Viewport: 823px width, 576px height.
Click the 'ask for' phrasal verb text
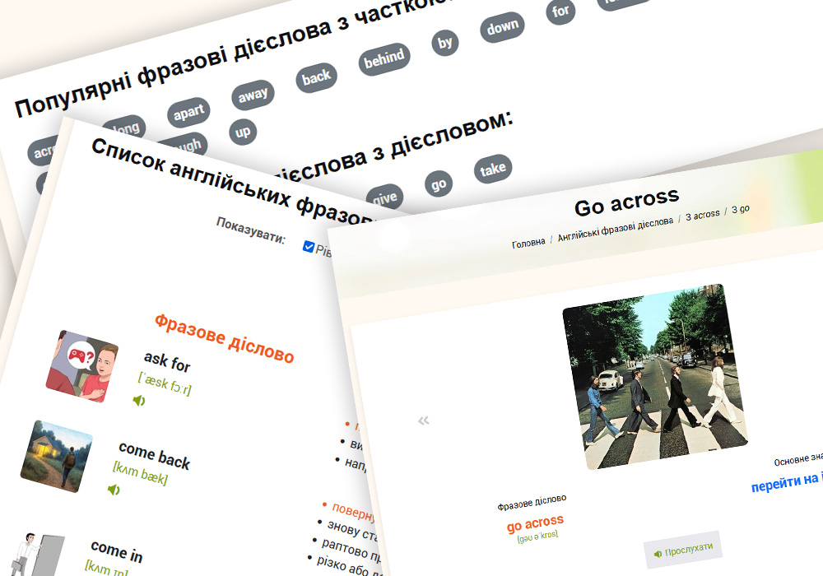coord(167,362)
